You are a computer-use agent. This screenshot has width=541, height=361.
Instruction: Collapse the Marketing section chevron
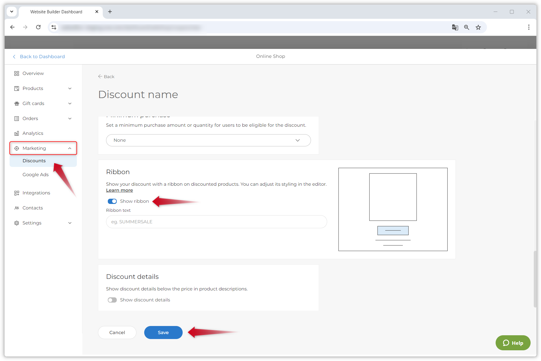(x=70, y=148)
